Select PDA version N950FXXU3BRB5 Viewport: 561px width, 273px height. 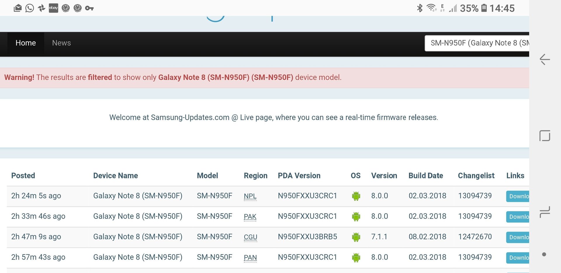[x=307, y=237]
